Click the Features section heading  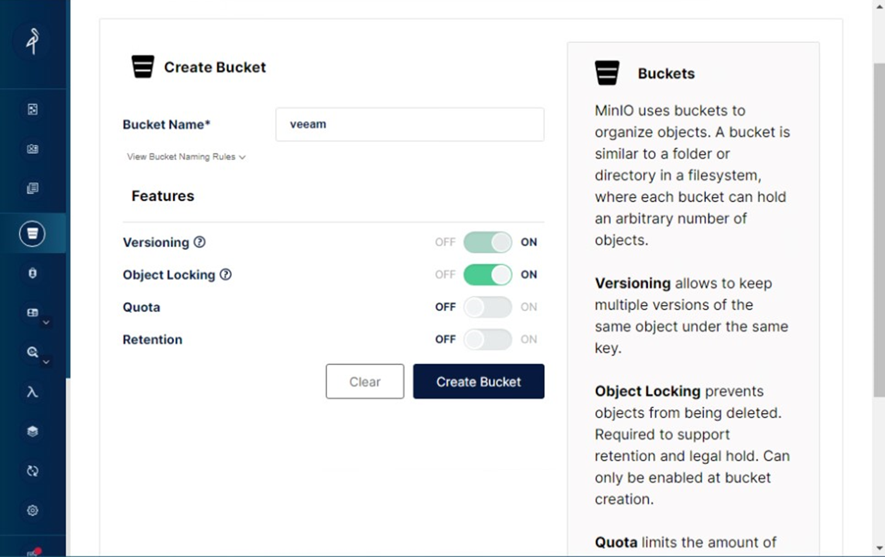163,196
